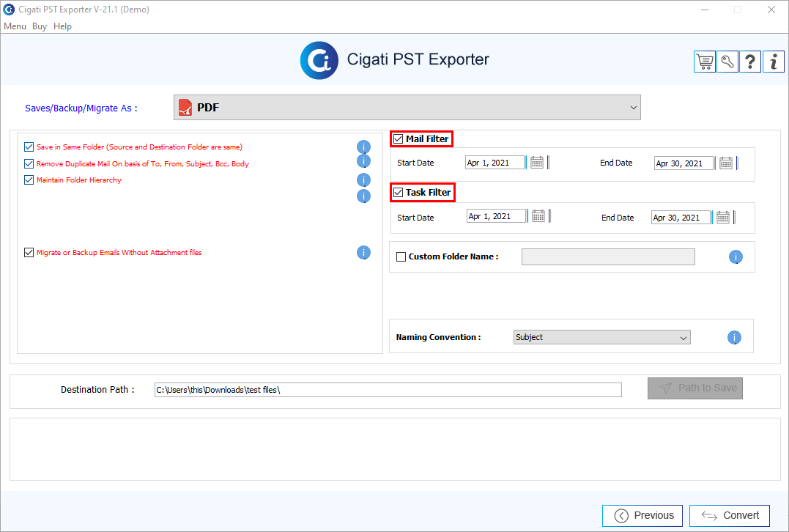
Task: Click Task Filter Start Date field
Action: point(497,216)
